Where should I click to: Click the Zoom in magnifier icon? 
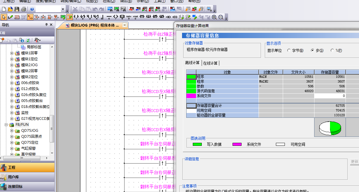[214, 17]
